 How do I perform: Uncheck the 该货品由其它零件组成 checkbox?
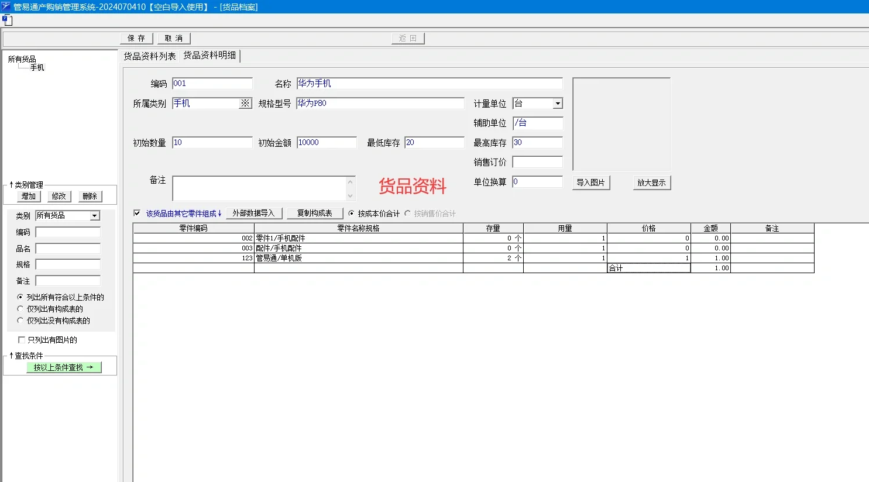point(138,213)
